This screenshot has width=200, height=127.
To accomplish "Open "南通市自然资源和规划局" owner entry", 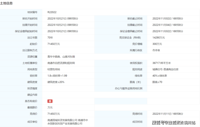I will coord(61,63).
